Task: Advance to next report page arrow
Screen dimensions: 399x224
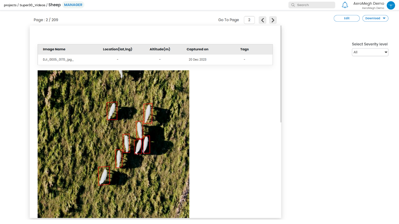Action: click(x=273, y=20)
